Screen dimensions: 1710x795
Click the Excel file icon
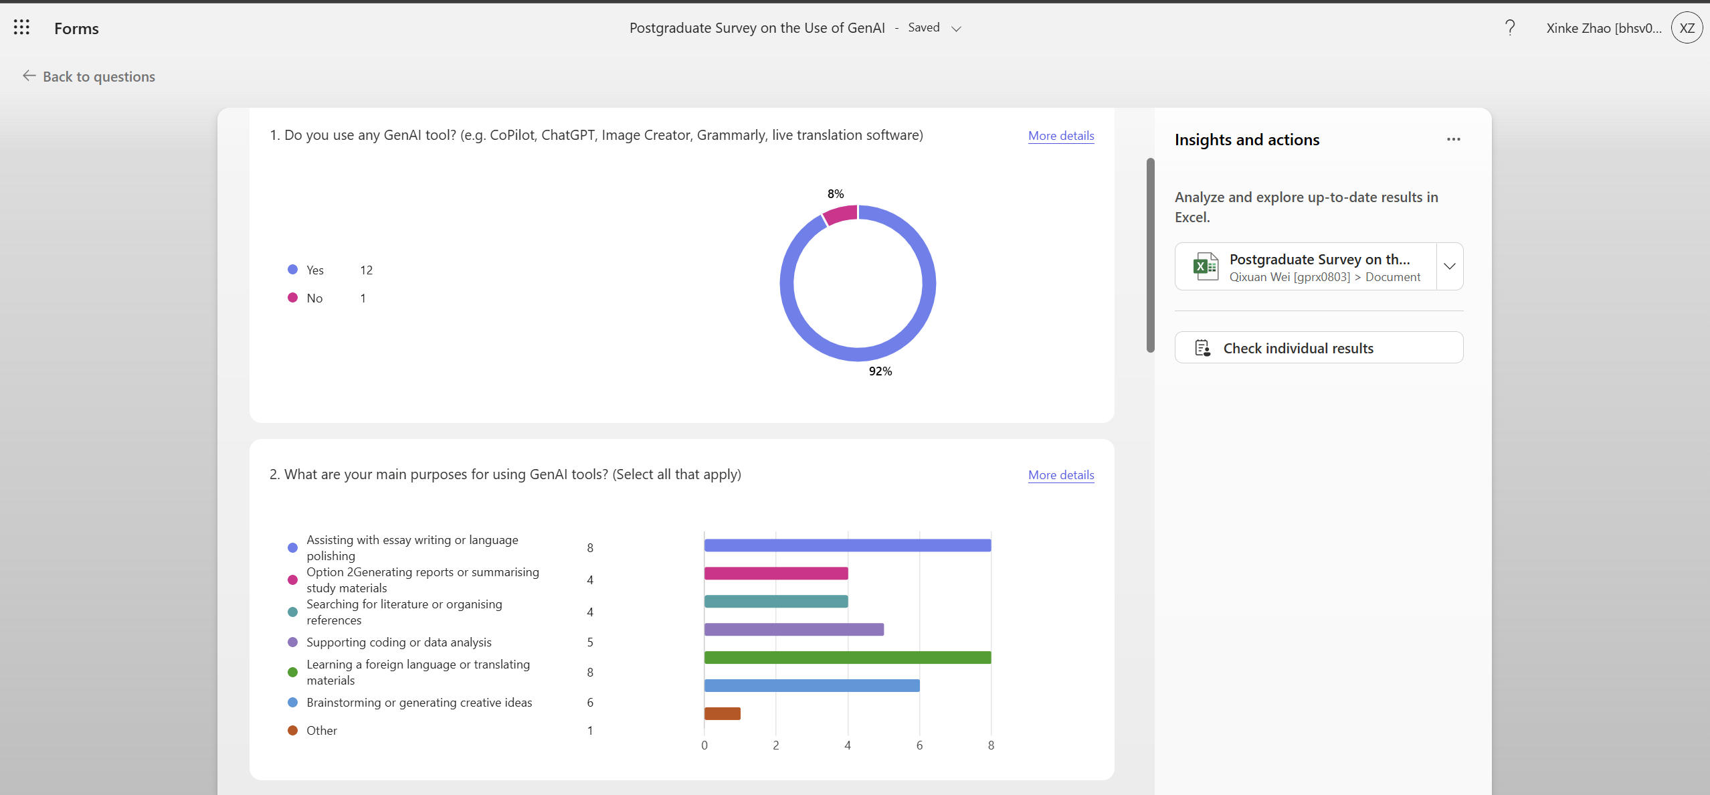tap(1206, 266)
